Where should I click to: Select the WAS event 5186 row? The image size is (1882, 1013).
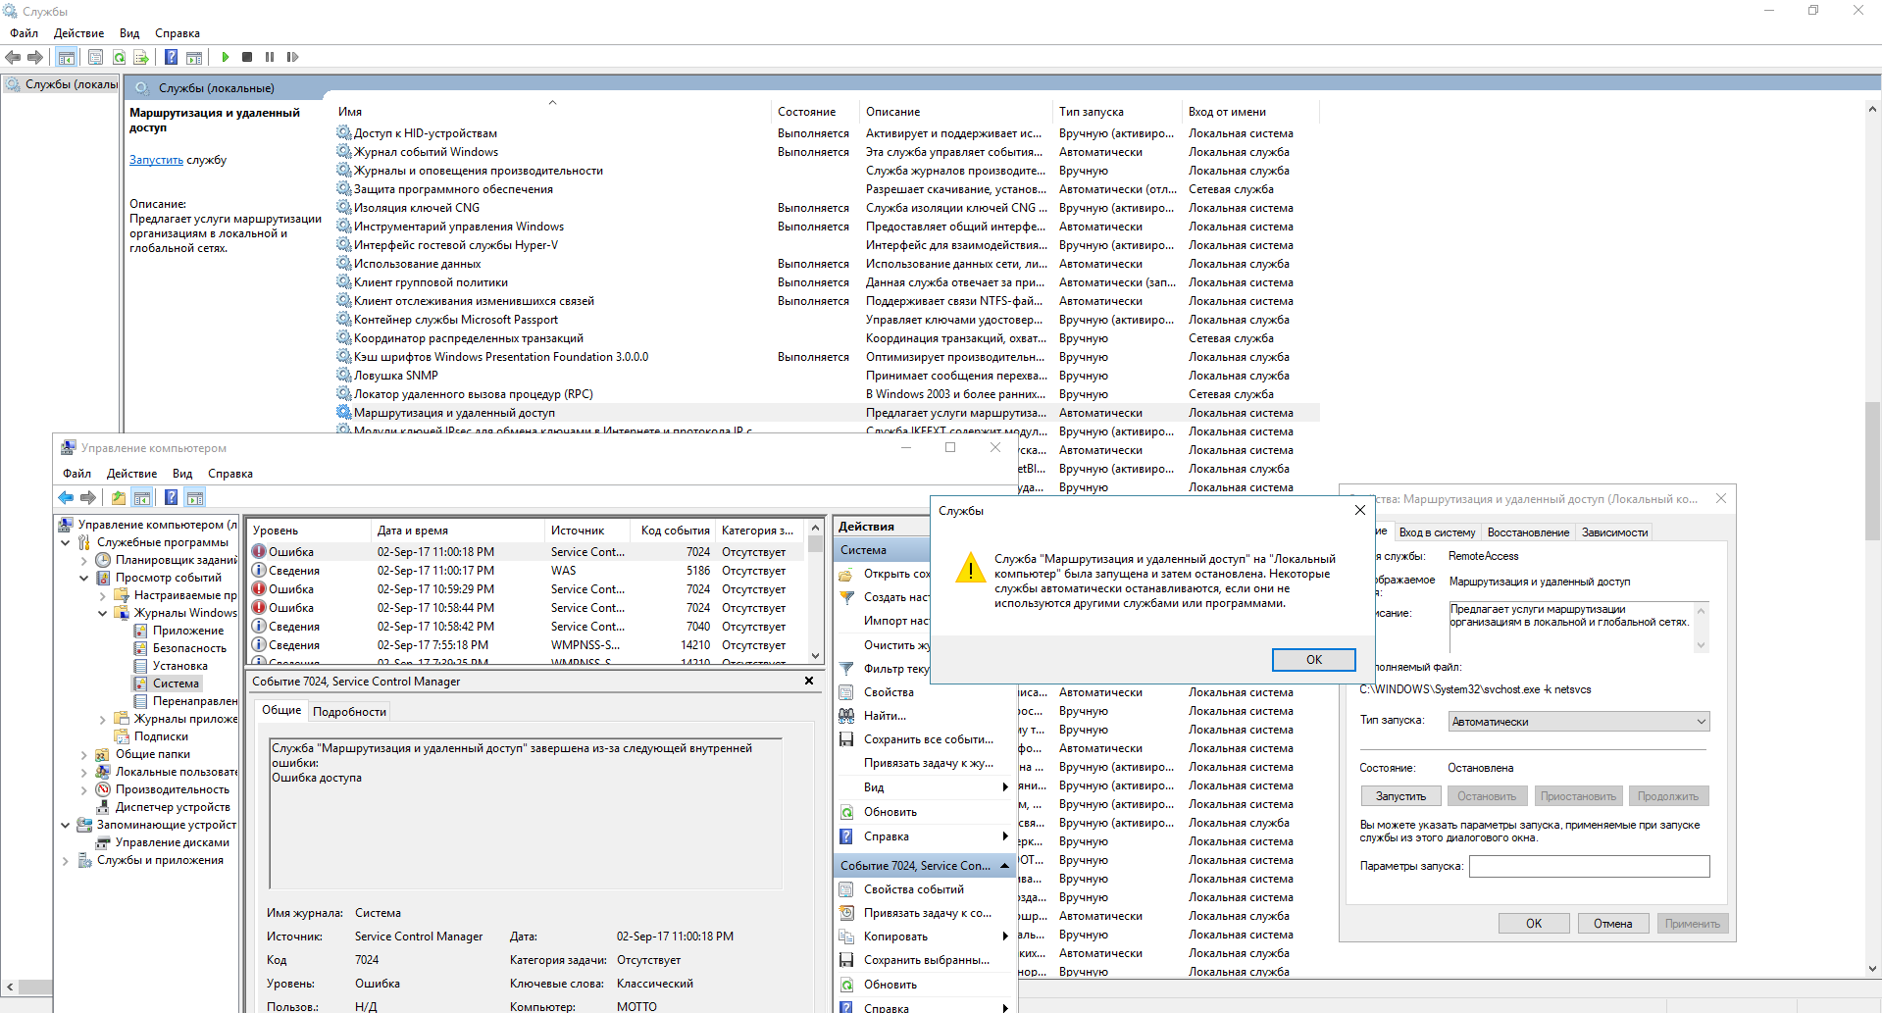pyautogui.click(x=528, y=571)
